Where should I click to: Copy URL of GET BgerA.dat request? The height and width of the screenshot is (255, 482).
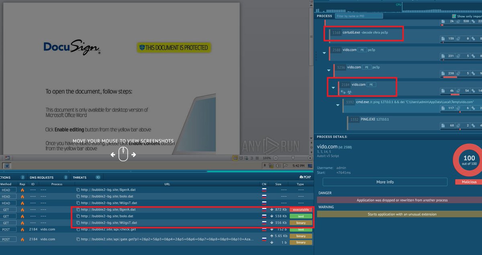tap(78, 210)
